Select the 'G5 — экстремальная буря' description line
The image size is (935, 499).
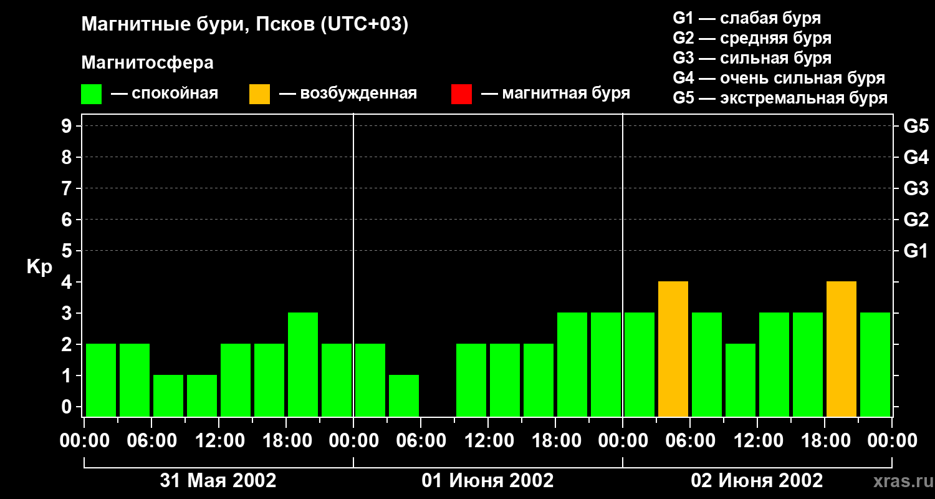[780, 99]
